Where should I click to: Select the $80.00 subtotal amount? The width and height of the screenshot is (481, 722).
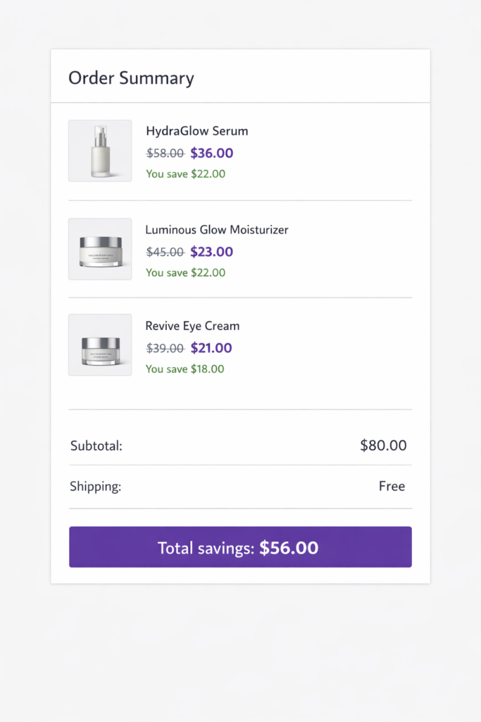tap(383, 446)
